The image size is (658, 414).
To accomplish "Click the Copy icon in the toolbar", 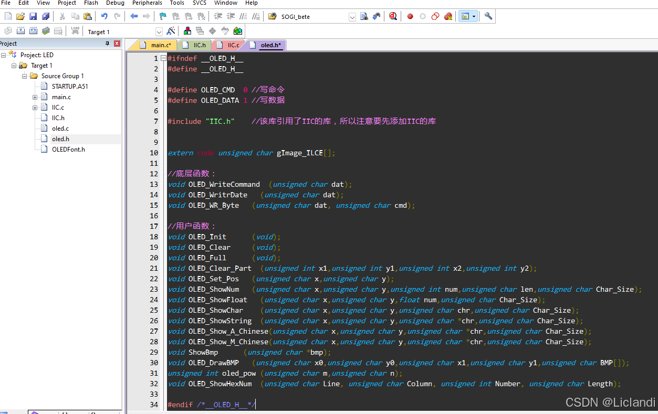I will click(75, 16).
